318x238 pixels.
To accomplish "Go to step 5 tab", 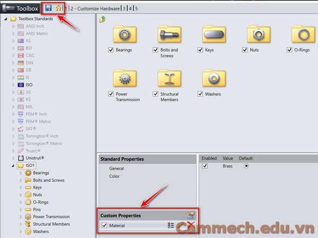I will point(136,8).
